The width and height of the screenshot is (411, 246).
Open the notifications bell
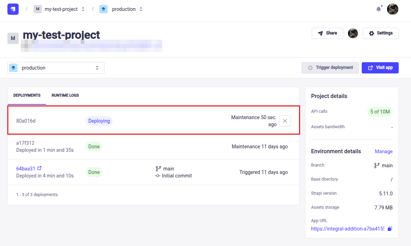[379, 9]
